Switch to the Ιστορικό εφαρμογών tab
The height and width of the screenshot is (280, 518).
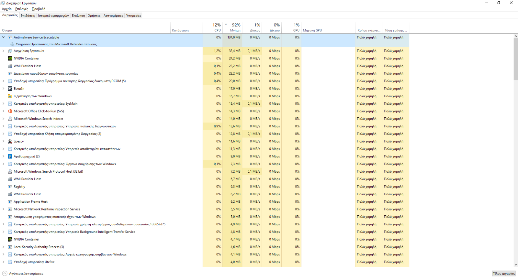[53, 16]
